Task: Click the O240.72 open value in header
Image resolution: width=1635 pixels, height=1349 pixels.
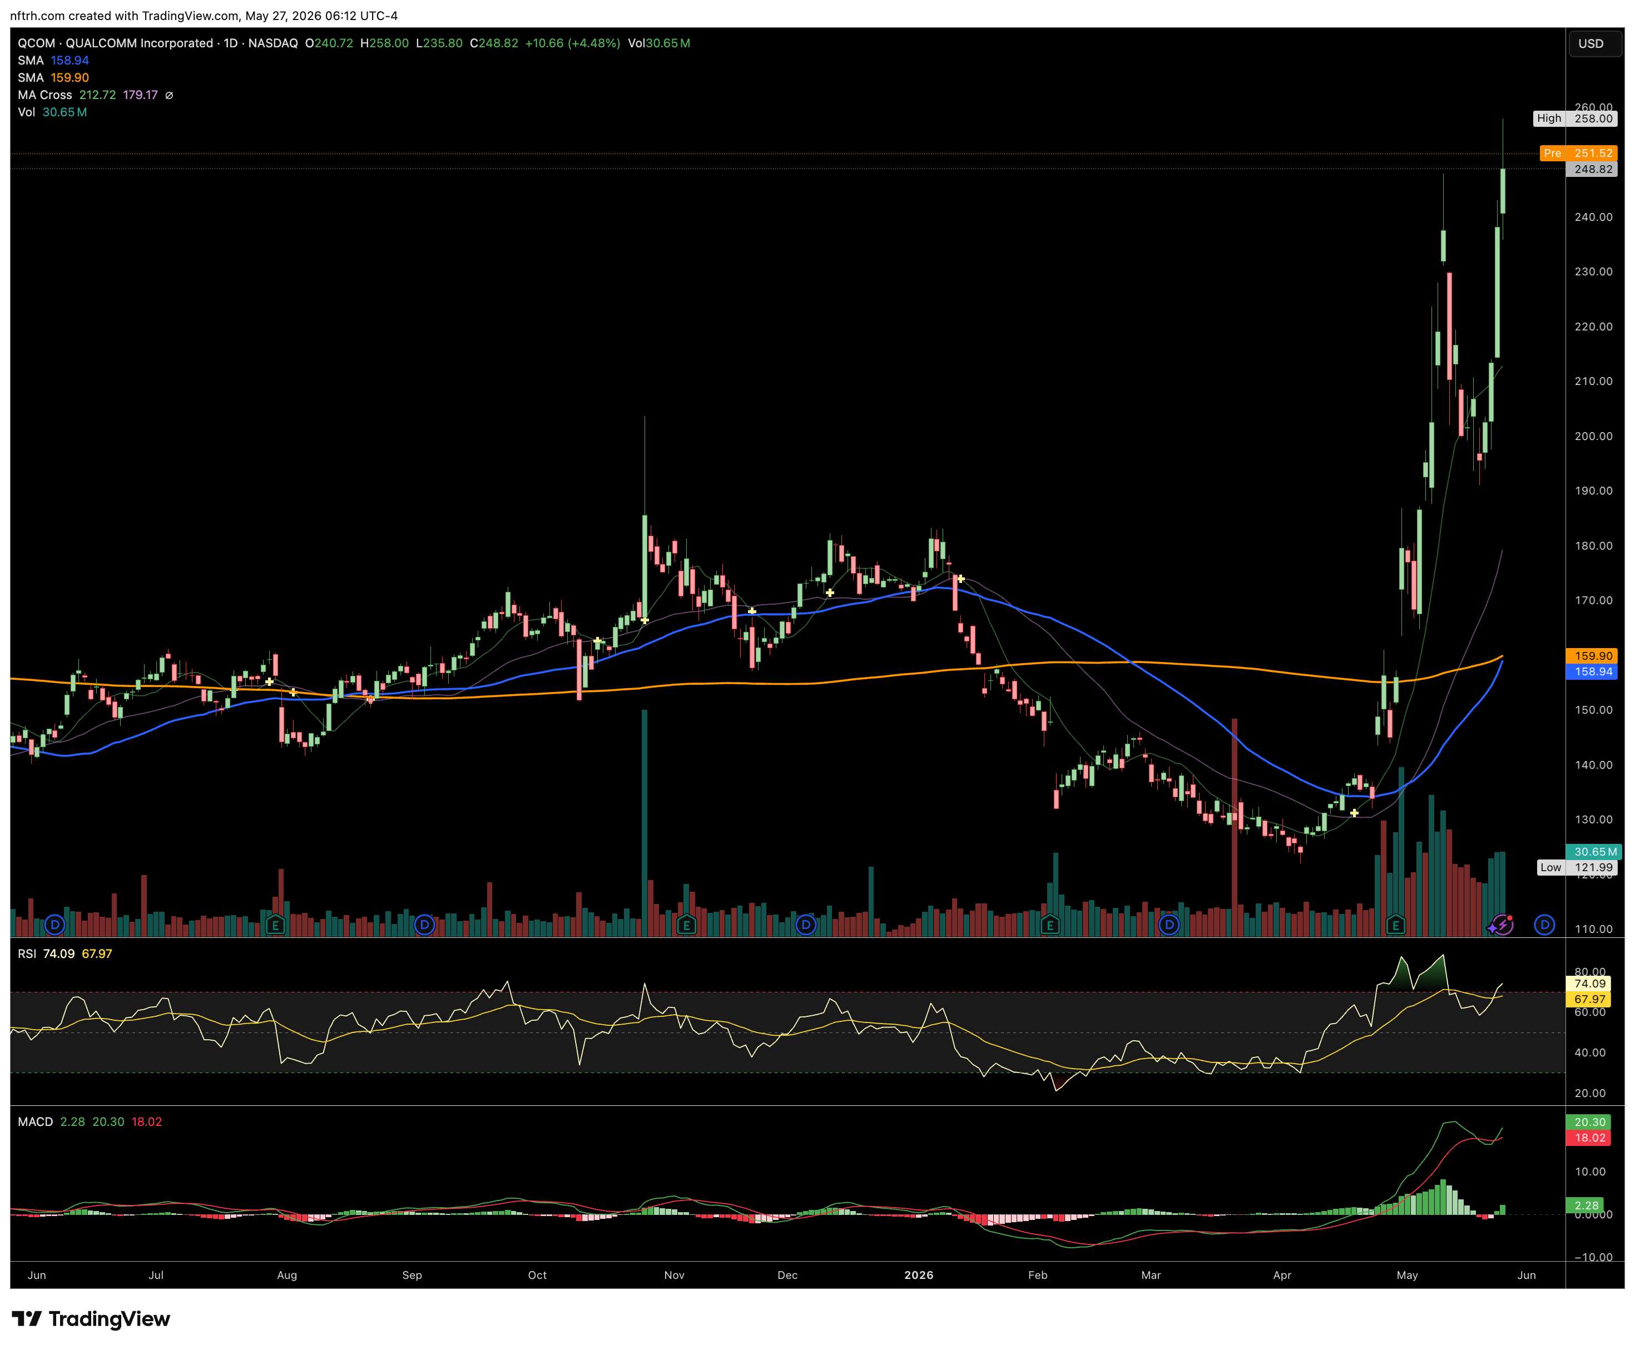Action: pyautogui.click(x=329, y=43)
